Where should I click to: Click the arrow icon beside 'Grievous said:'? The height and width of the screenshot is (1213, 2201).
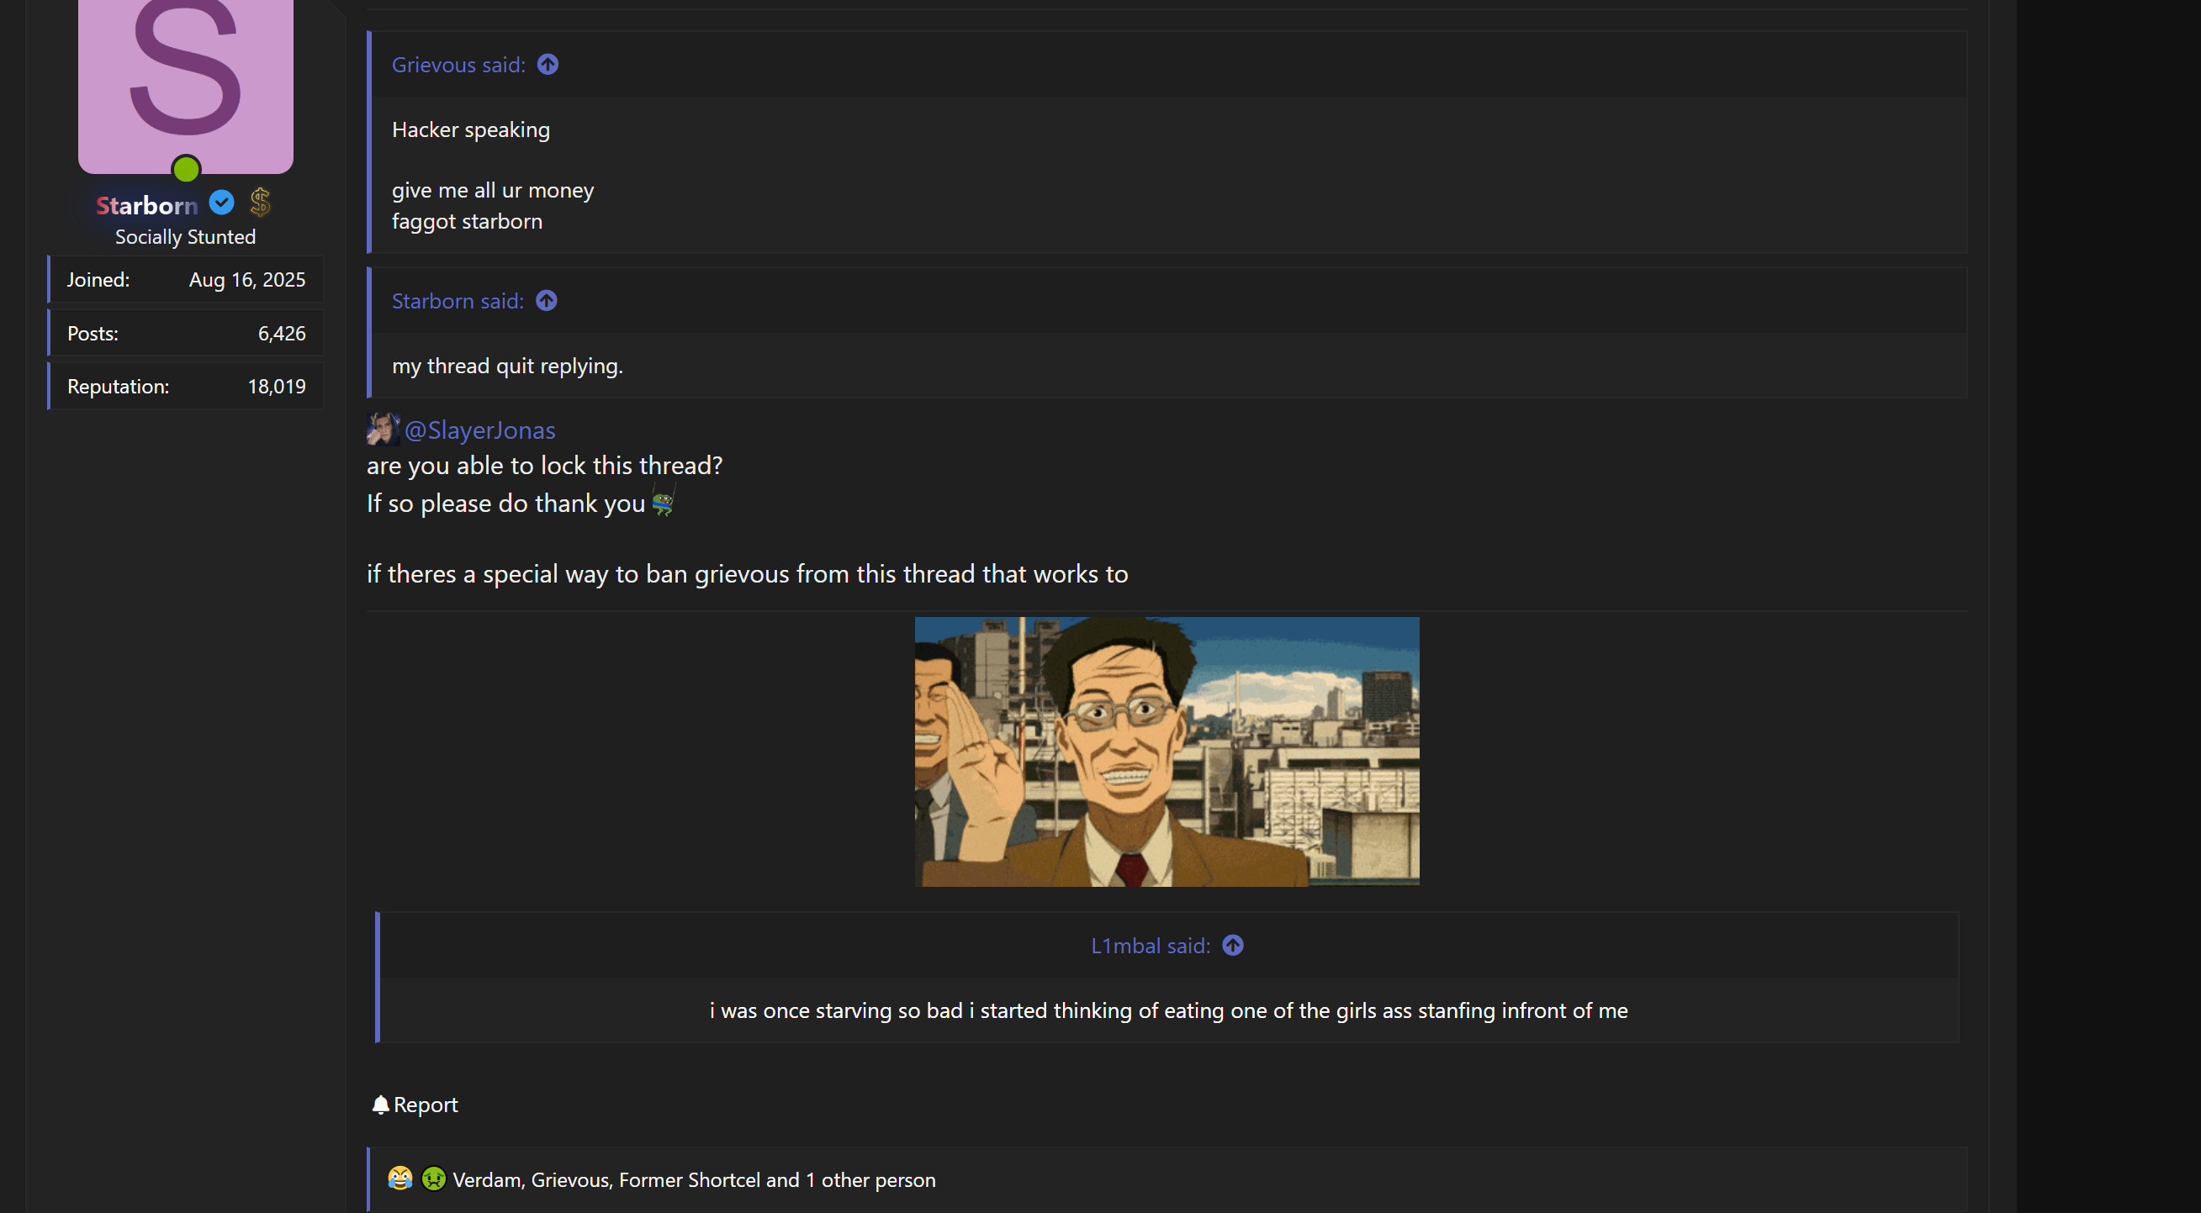point(548,65)
